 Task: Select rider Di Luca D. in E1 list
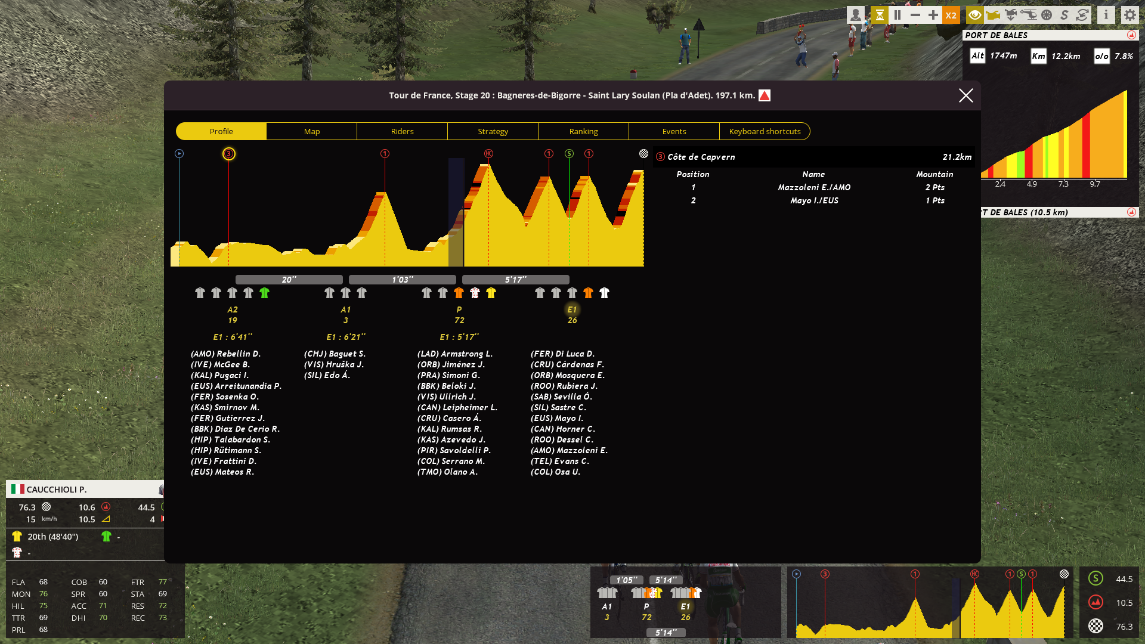562,354
